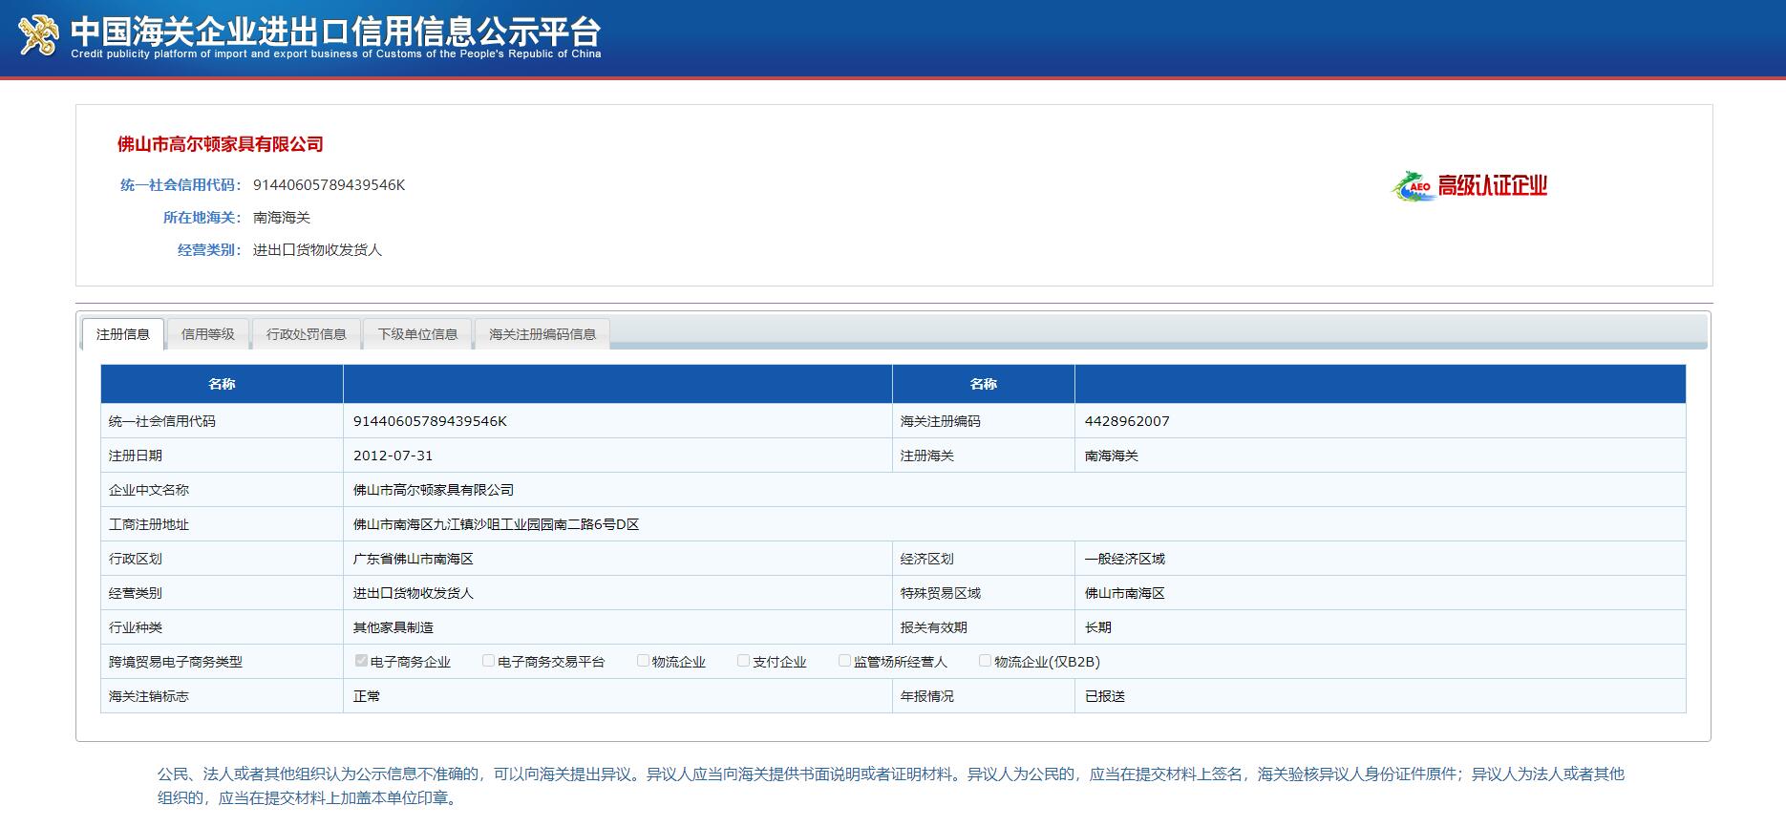Toggle the 电子商务企业 checkbox
This screenshot has height=827, width=1786.
360,661
